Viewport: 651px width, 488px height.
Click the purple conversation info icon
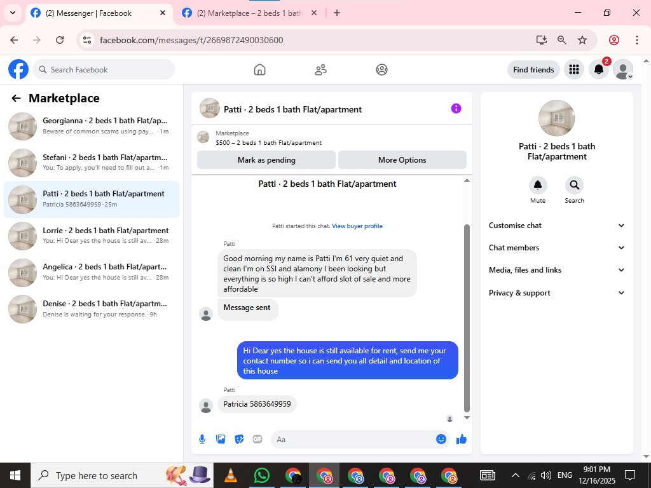(x=456, y=108)
